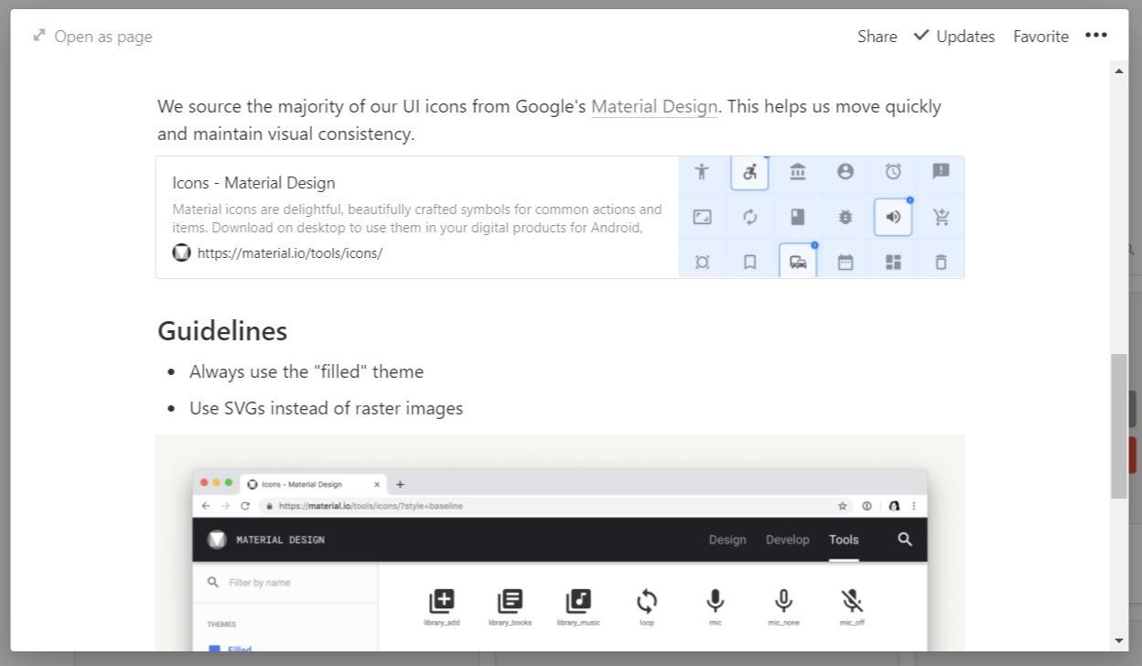Click the Icons - Material Design browser tab
Screen dimensions: 1142x666
tap(313, 484)
